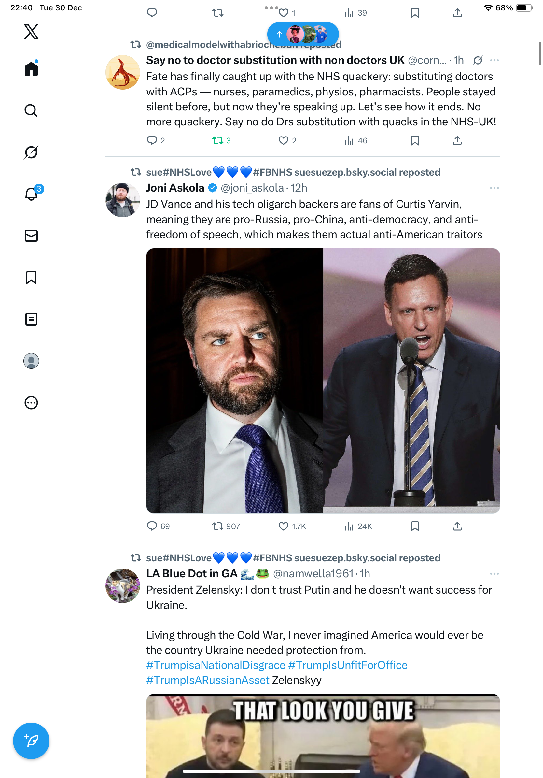
Task: Open Grok from the sidebar
Action: coord(31,152)
